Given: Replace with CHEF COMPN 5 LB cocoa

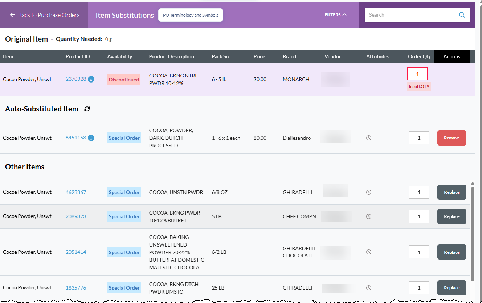Looking at the screenshot, I should [452, 216].
